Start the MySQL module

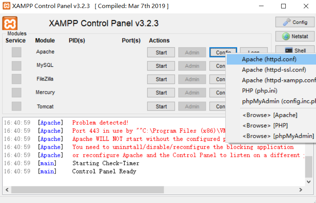click(161, 66)
